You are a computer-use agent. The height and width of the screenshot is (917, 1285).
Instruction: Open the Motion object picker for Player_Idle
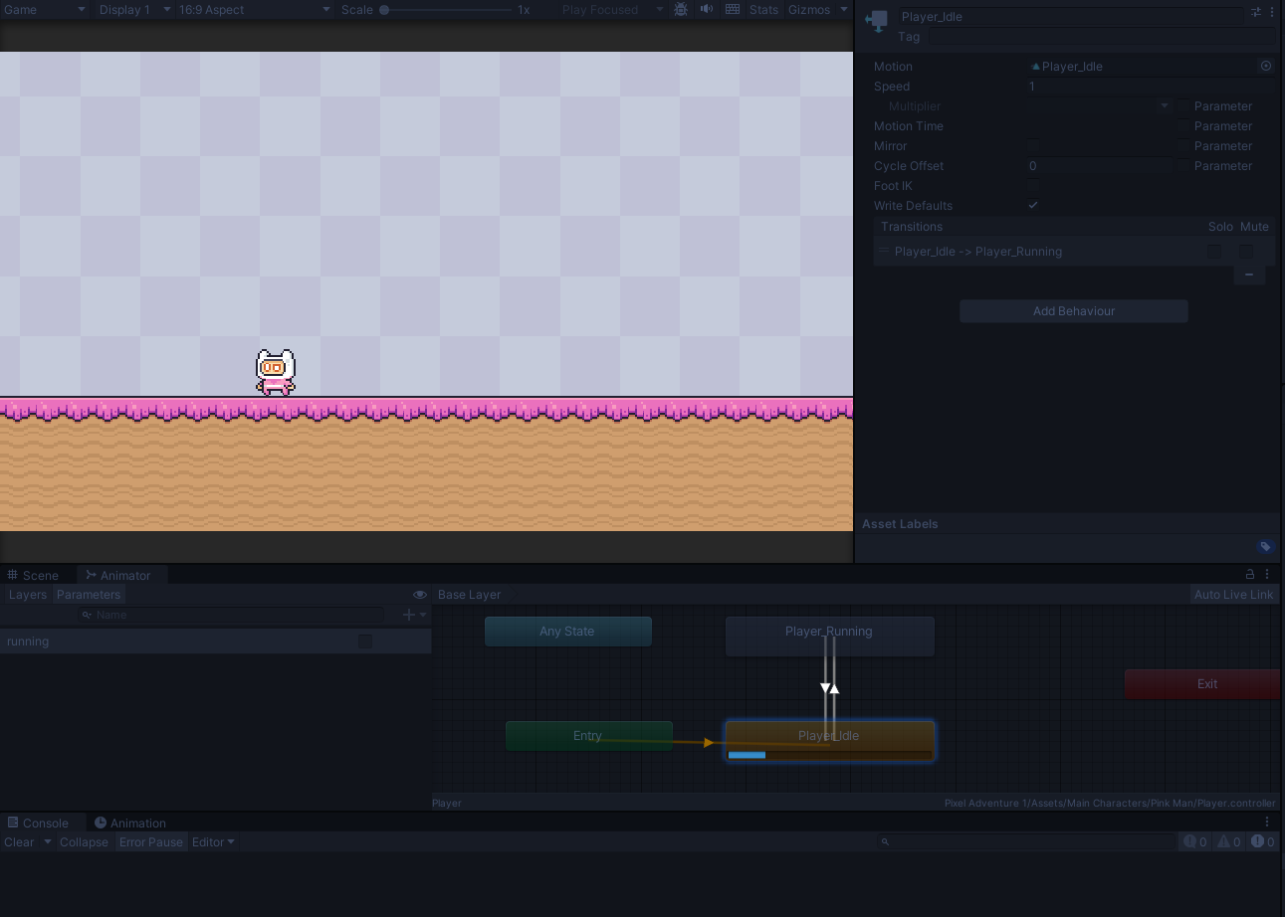click(1265, 66)
